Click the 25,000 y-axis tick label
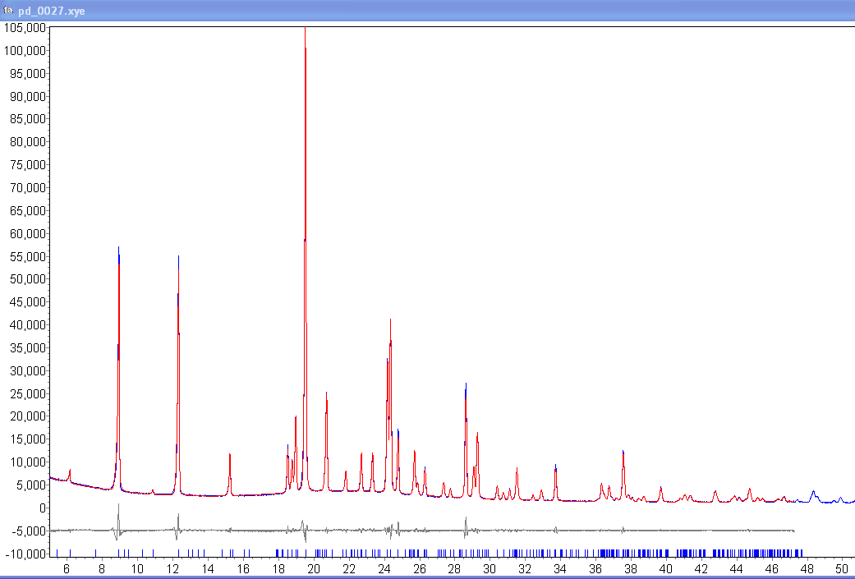Image resolution: width=855 pixels, height=579 pixels. 28,393
